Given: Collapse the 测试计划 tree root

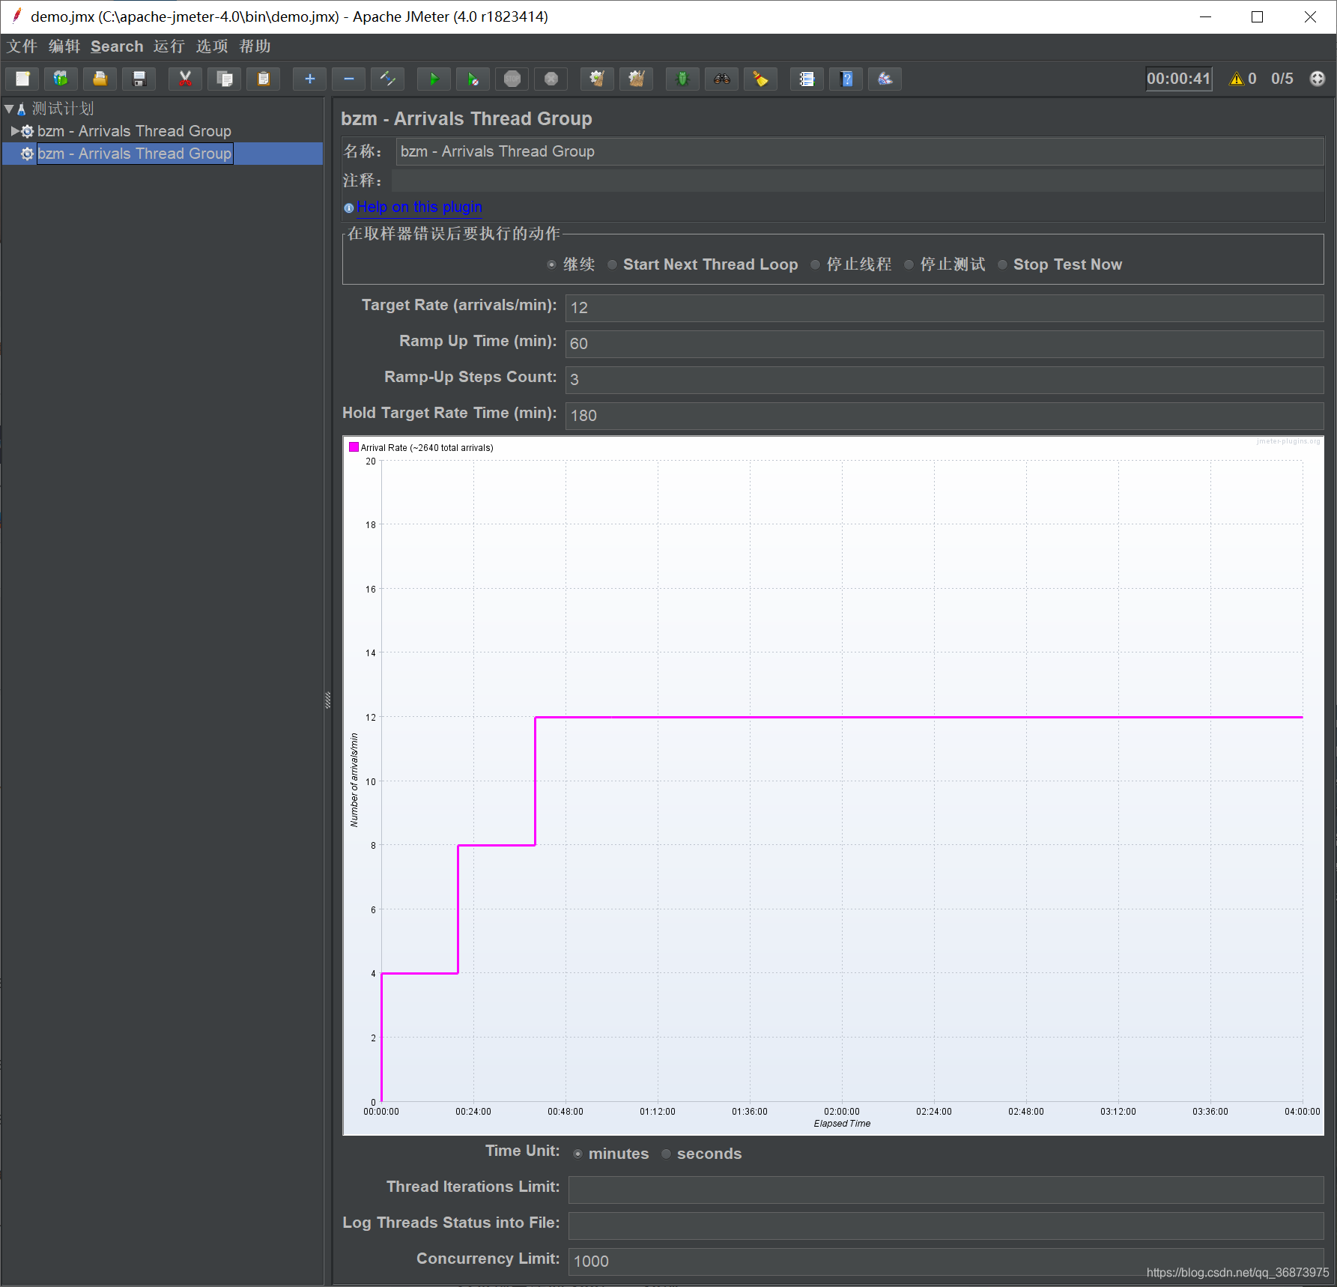Looking at the screenshot, I should [9, 109].
